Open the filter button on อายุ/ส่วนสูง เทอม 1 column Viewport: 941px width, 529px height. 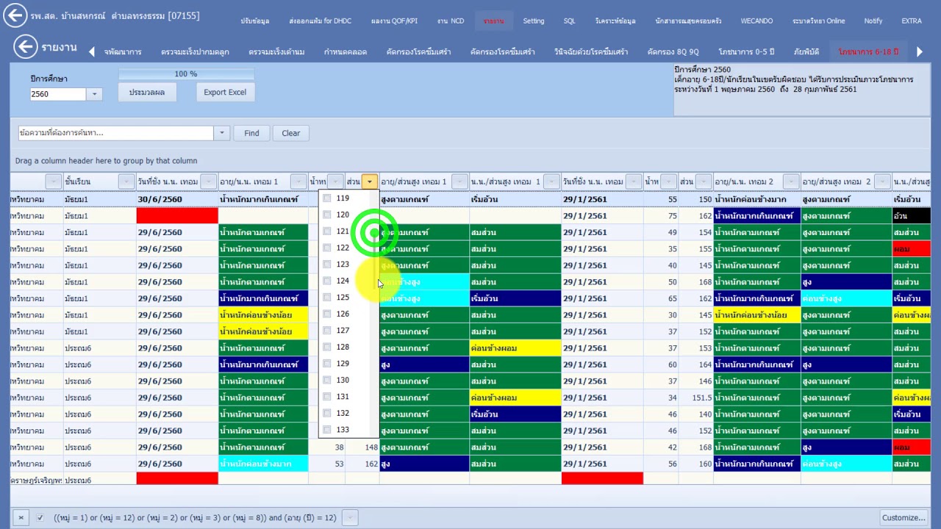click(x=459, y=181)
